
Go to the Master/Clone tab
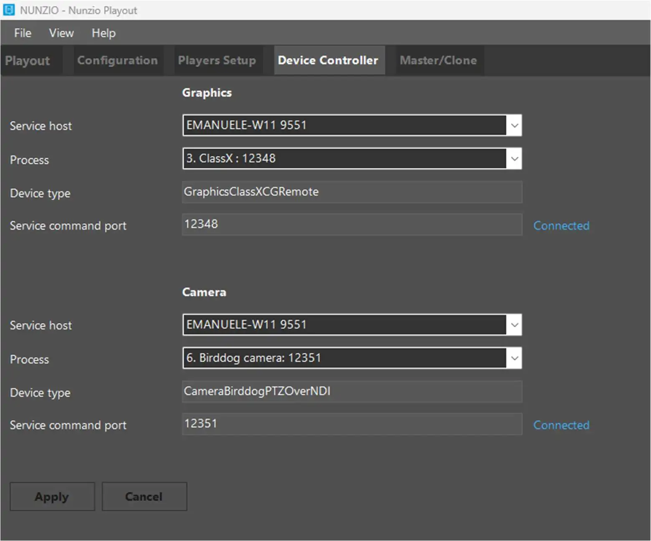(x=438, y=60)
